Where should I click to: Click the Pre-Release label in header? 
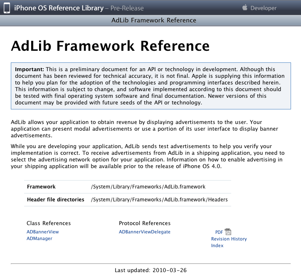tap(127, 8)
